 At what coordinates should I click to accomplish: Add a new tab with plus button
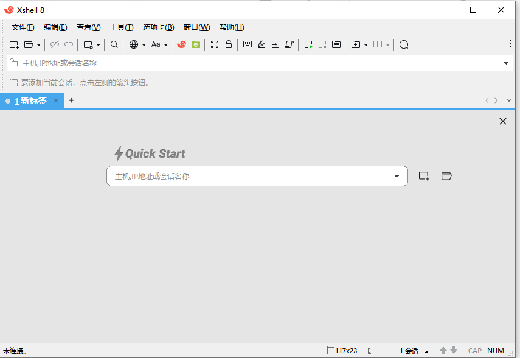click(x=71, y=100)
